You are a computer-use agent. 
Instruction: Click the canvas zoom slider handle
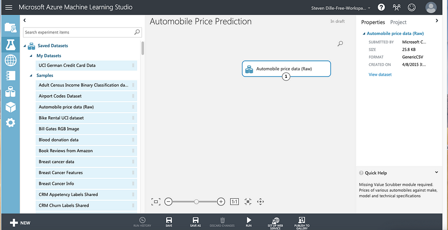(196, 202)
